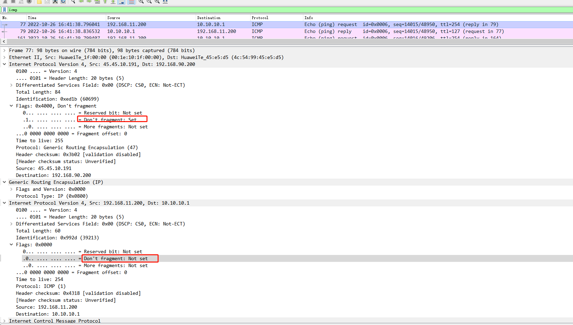Image resolution: width=573 pixels, height=325 pixels.
Task: Open the display filter bookmark menu
Action: coord(5,10)
